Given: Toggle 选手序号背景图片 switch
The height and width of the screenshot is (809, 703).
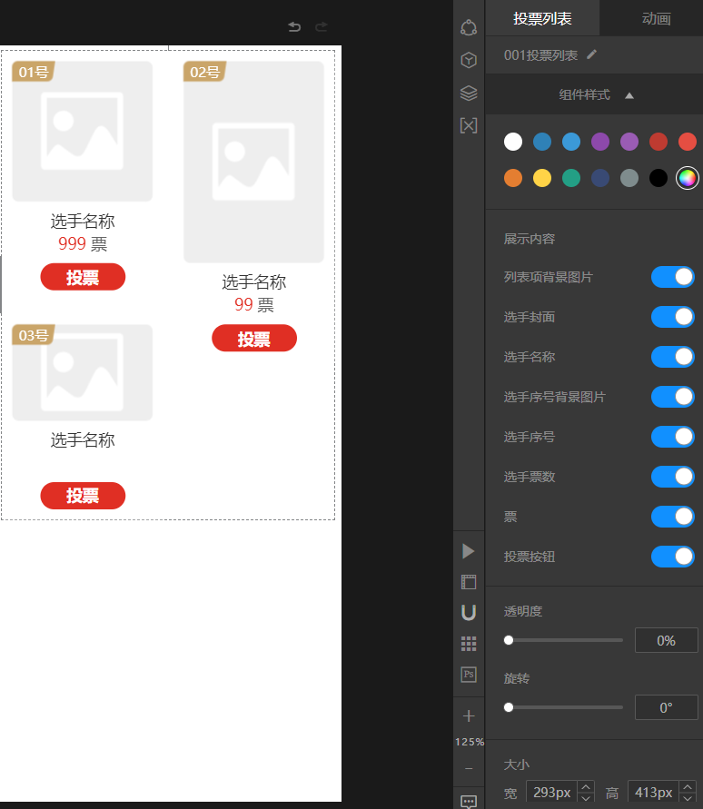Looking at the screenshot, I should pos(672,397).
